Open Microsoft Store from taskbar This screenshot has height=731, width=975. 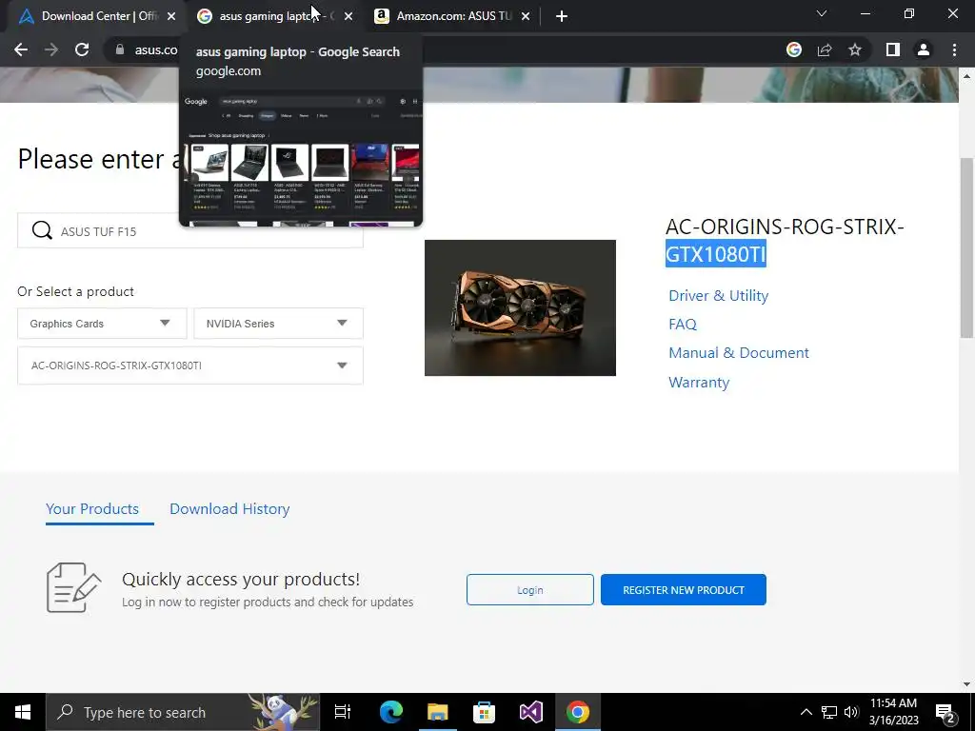tap(484, 712)
